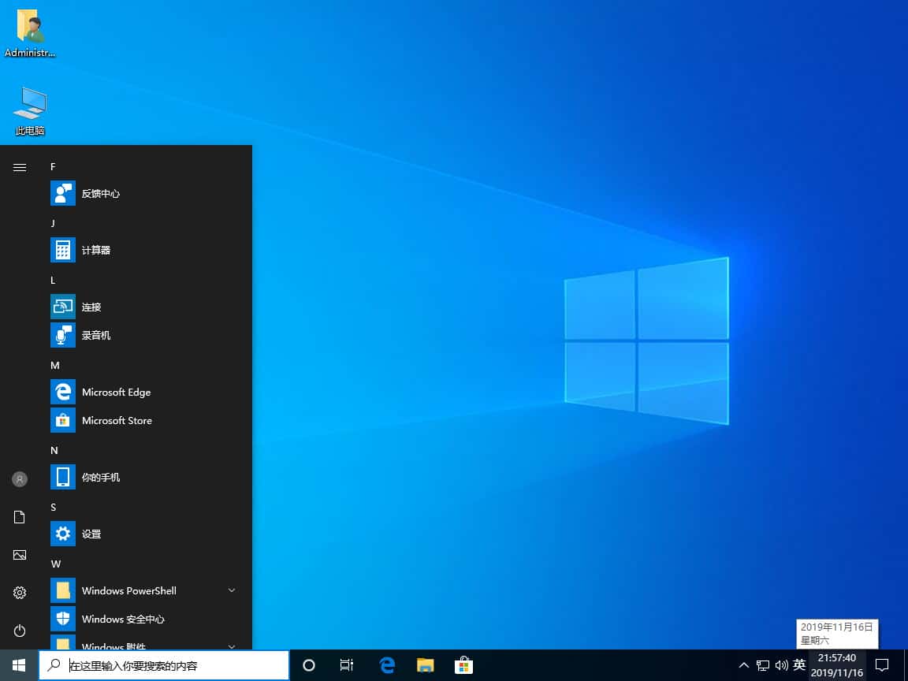The image size is (908, 681).
Task: Click the network icon in system tray
Action: click(763, 665)
